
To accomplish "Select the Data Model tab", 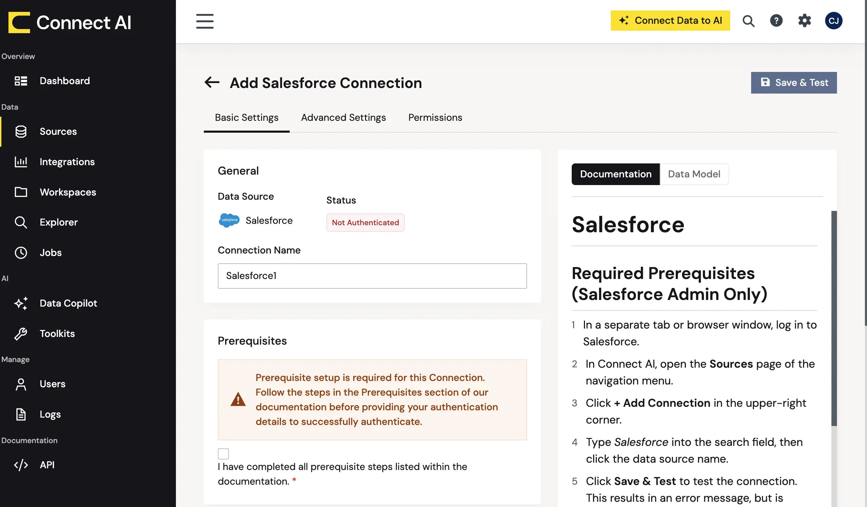I will pyautogui.click(x=694, y=174).
